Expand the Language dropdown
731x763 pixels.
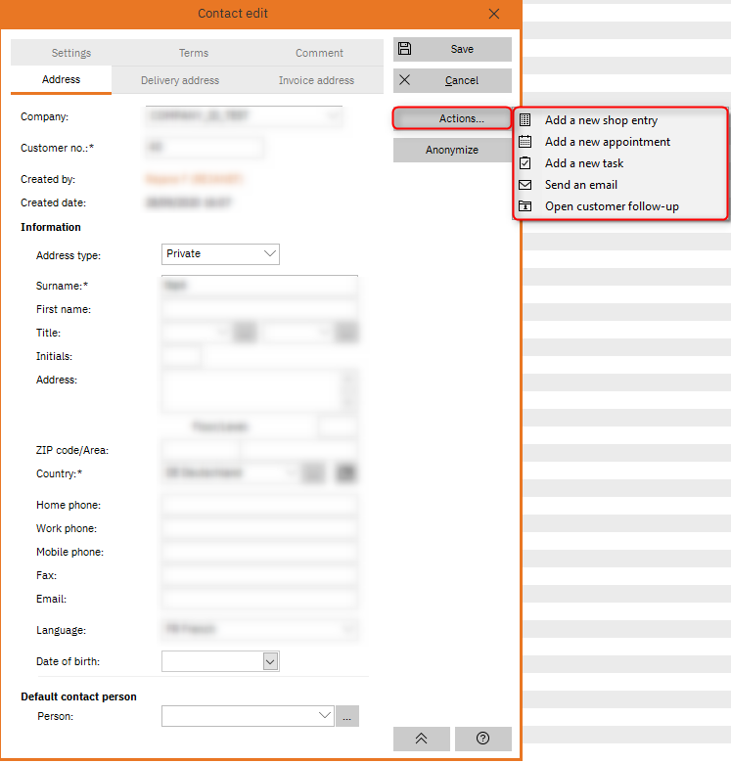[348, 629]
